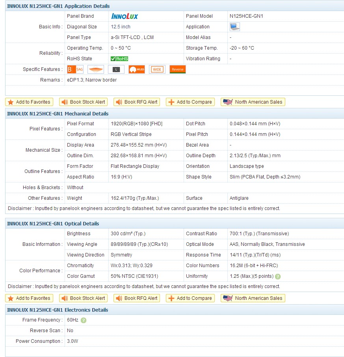344x357 pixels.
Task: Click the dark L feature icon
Action: 116,69
